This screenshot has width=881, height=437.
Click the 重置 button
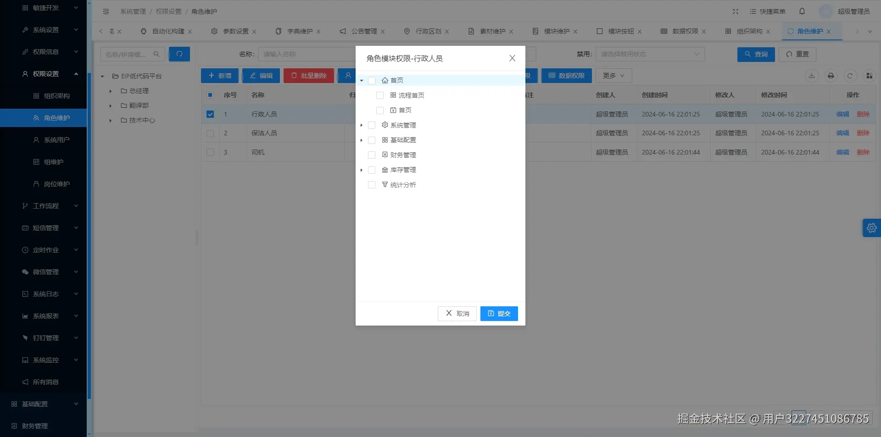pos(797,54)
